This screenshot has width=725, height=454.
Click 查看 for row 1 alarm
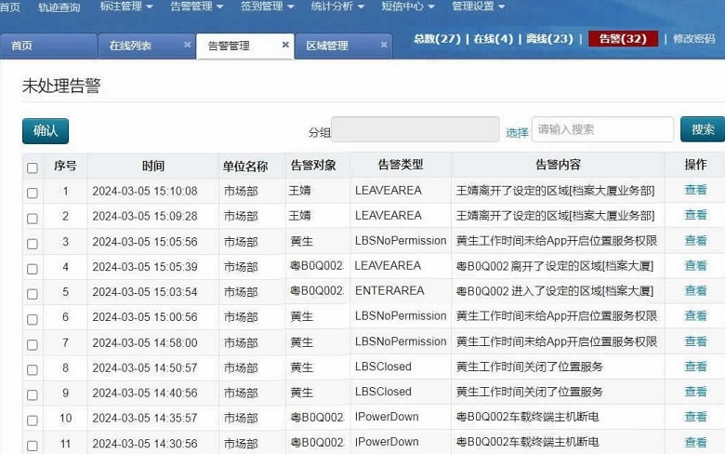(695, 190)
